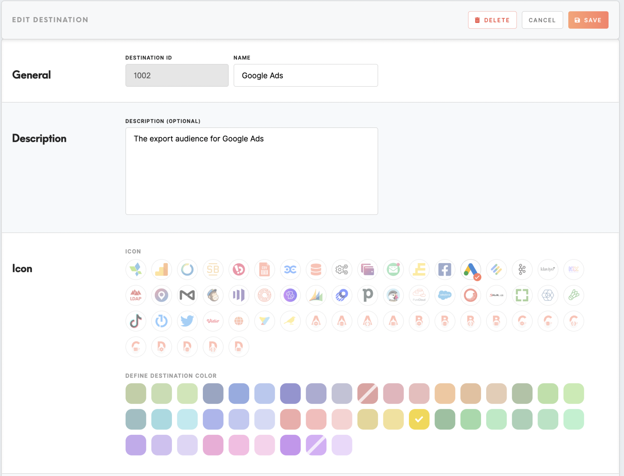624x476 pixels.
Task: Click into the Description text area
Action: point(251,171)
